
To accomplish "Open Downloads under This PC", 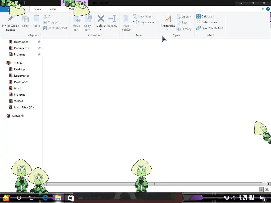I will 21,82.
